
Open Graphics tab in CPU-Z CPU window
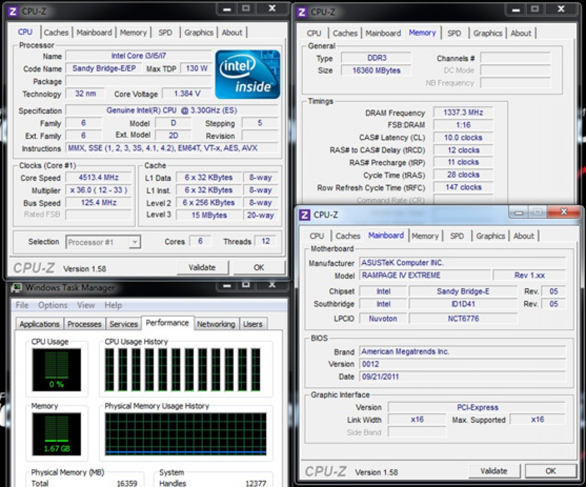199,33
